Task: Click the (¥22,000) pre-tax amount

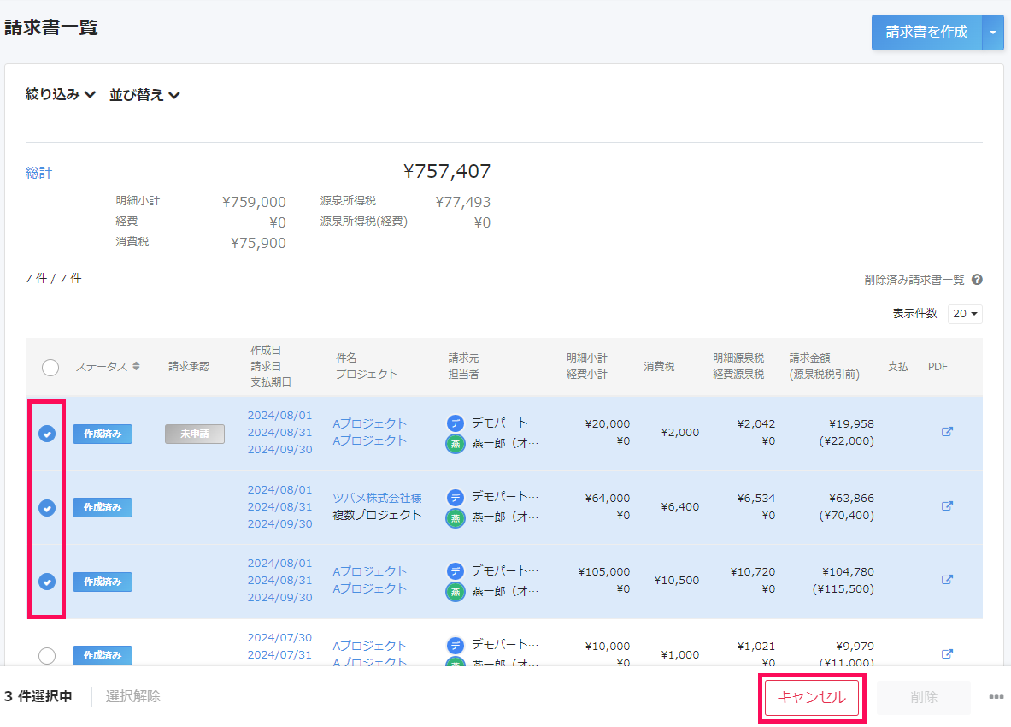Action: pos(847,441)
